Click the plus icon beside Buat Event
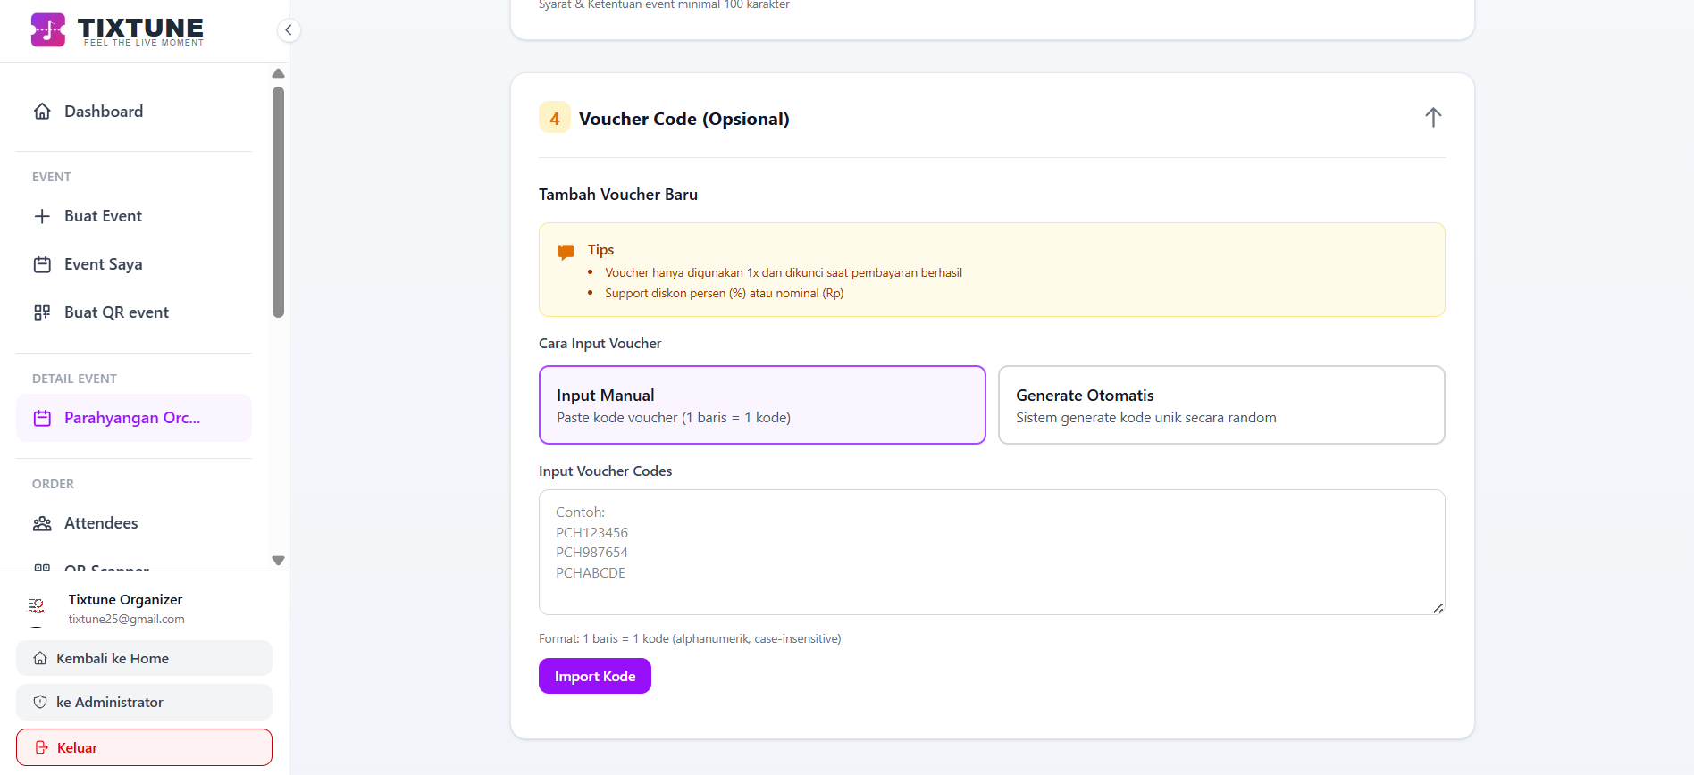 42,216
